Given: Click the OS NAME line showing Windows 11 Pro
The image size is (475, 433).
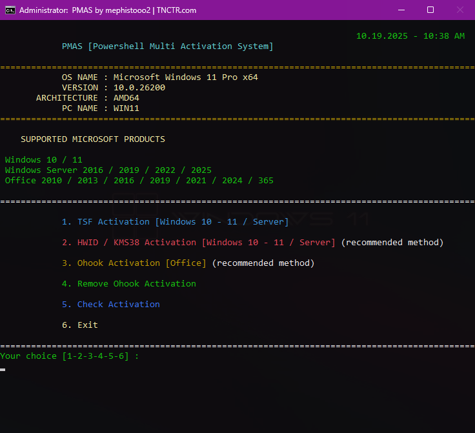Looking at the screenshot, I should coord(159,77).
